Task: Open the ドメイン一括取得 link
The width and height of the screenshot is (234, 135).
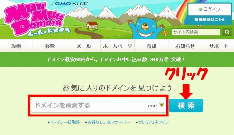Action: tap(64, 122)
